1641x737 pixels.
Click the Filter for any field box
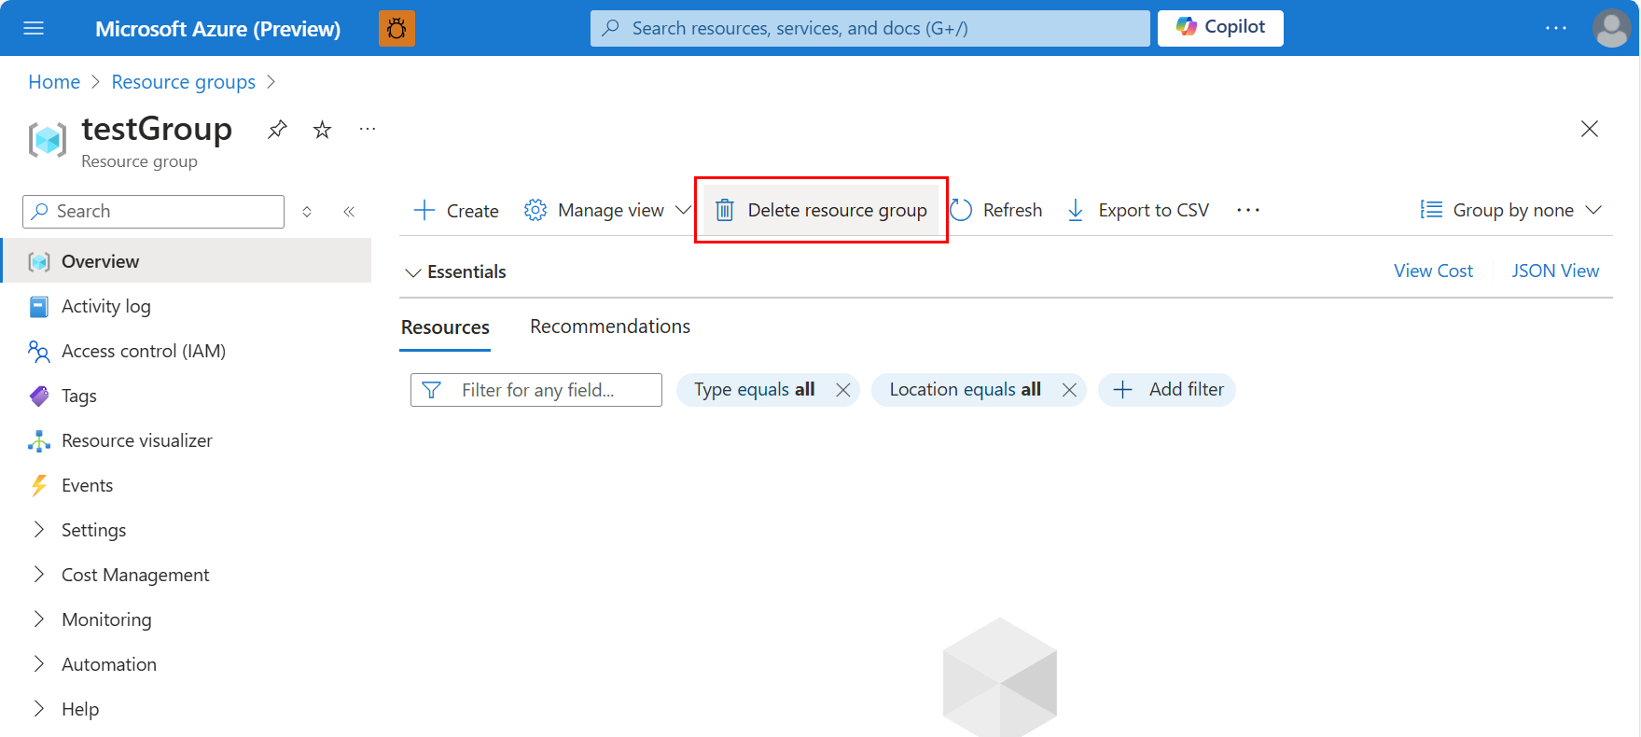[x=536, y=390]
